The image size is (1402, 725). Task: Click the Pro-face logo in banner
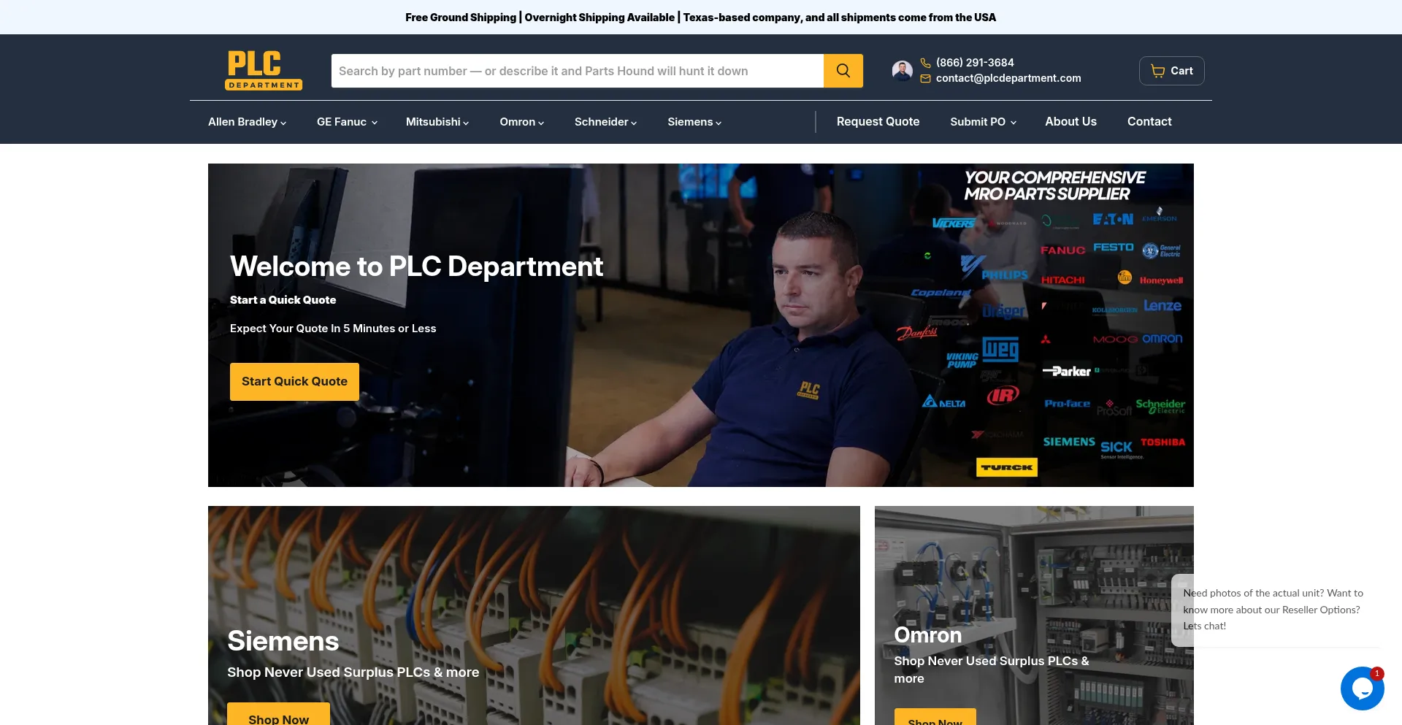pos(1067,403)
